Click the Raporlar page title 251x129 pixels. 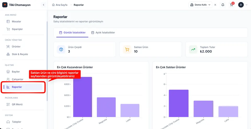coord(60,17)
